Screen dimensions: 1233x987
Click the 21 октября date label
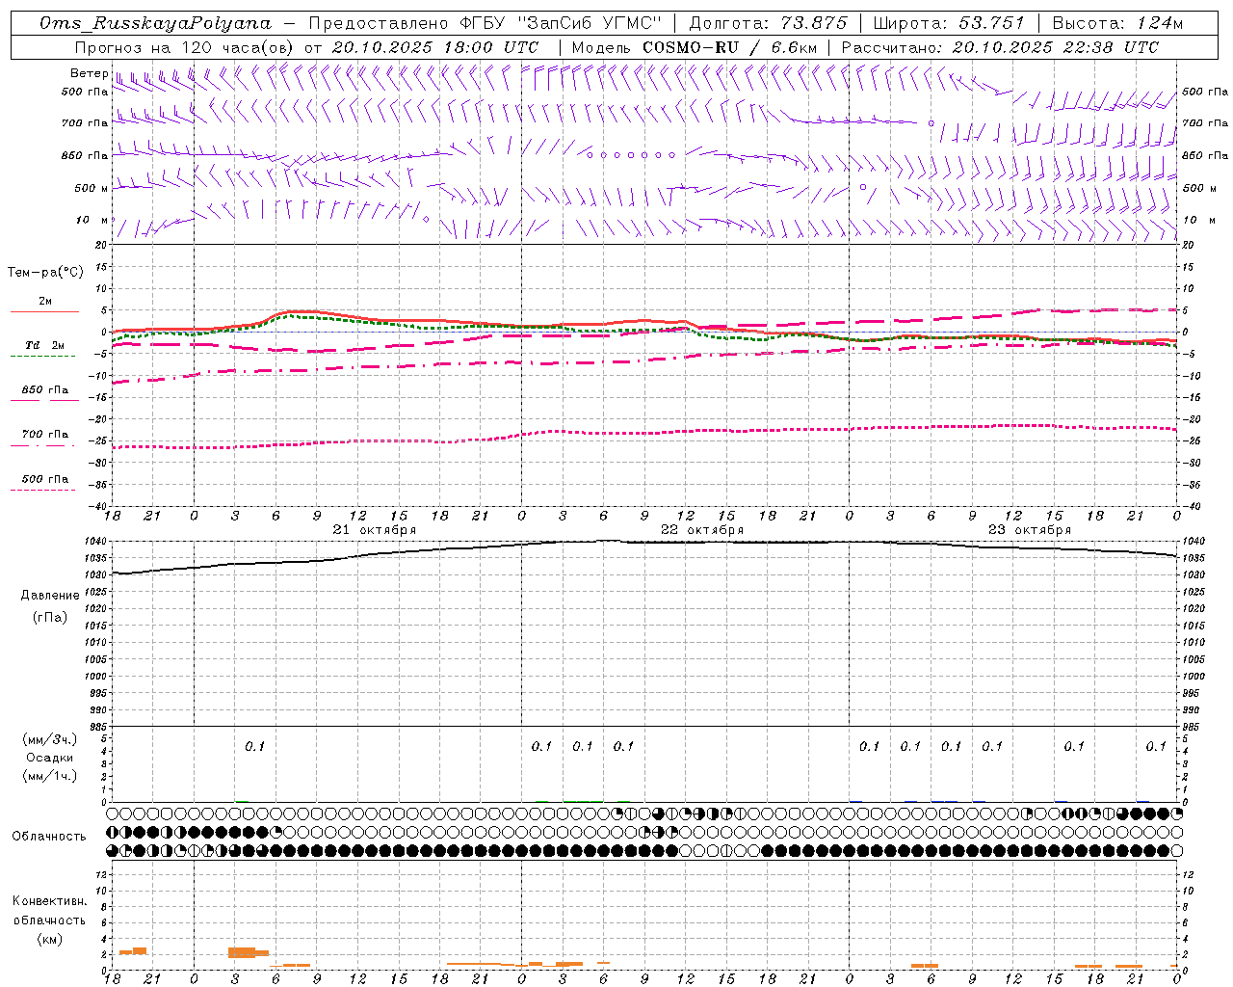coord(375,530)
